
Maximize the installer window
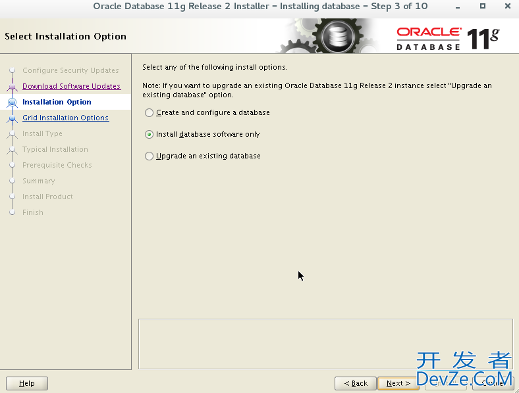click(x=483, y=6)
